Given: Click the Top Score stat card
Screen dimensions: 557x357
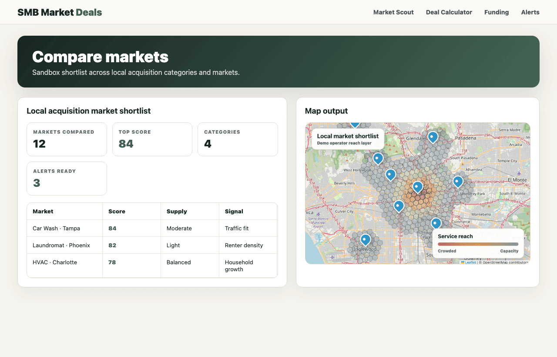Looking at the screenshot, I should [x=152, y=139].
